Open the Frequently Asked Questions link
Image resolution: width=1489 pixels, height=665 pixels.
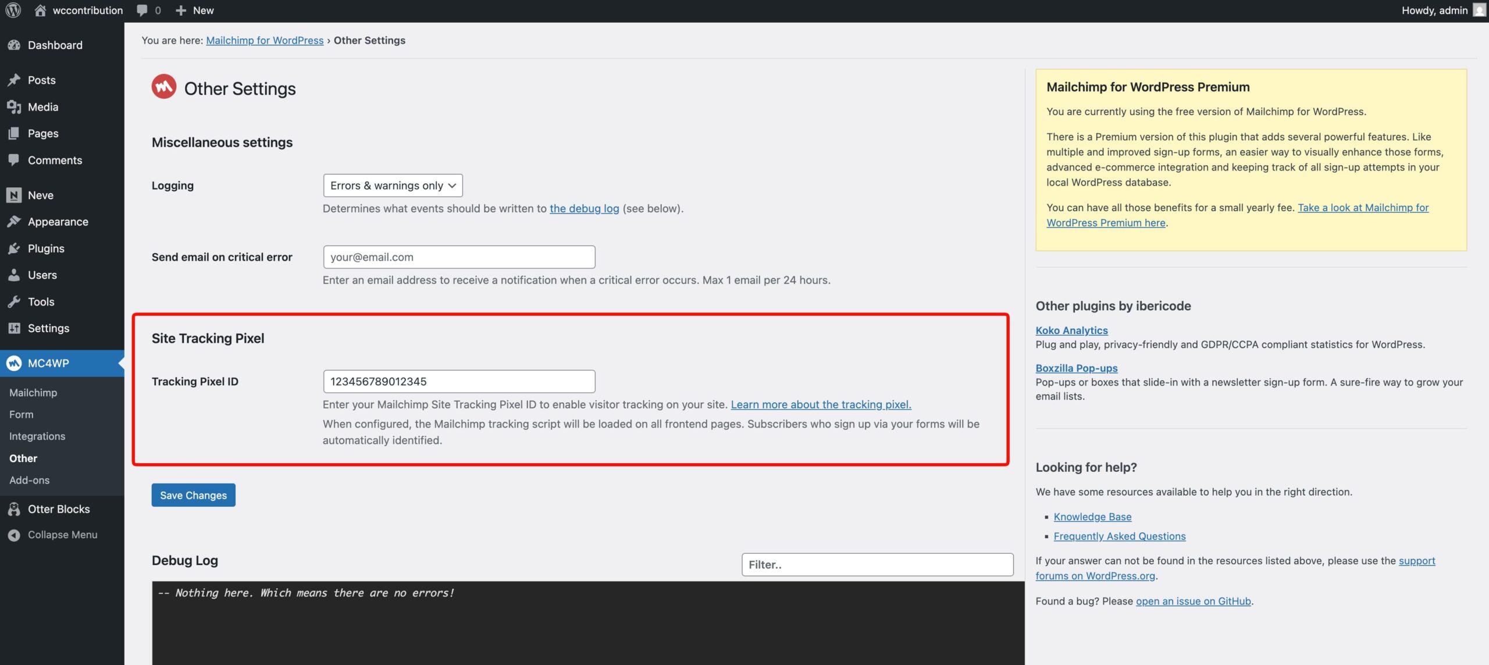1120,536
